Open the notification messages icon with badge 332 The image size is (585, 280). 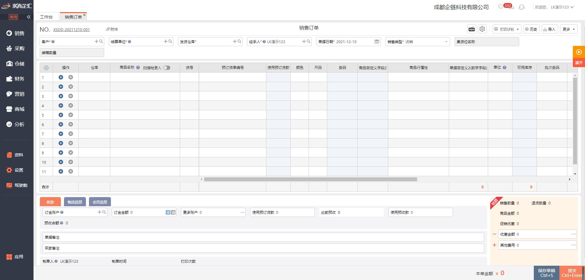click(501, 7)
